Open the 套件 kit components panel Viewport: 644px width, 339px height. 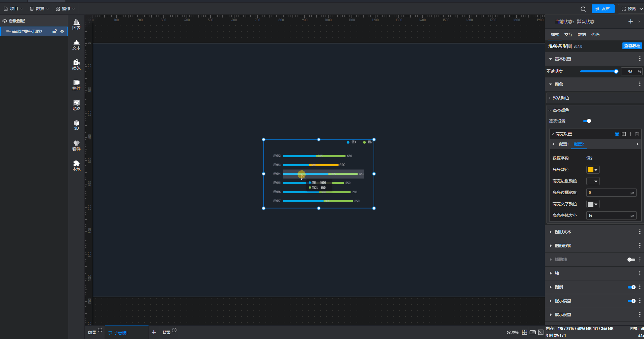pos(77,145)
